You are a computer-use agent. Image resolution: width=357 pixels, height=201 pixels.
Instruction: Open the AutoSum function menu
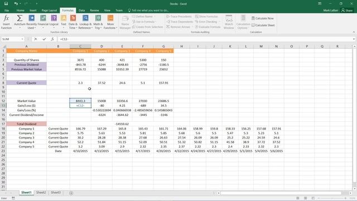20,22
